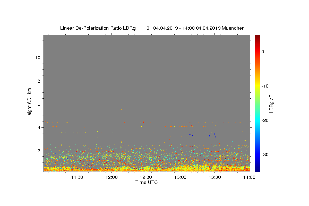Click the height tick label 8

(39, 81)
